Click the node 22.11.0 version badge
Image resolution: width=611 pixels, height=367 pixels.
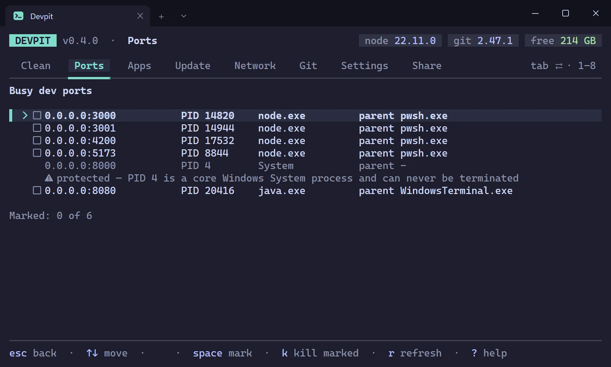pos(400,40)
